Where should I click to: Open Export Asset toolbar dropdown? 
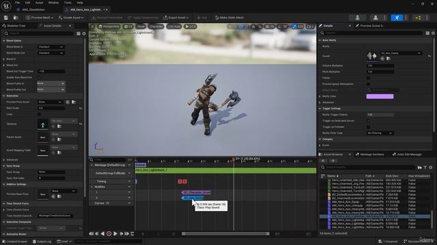[x=176, y=18]
